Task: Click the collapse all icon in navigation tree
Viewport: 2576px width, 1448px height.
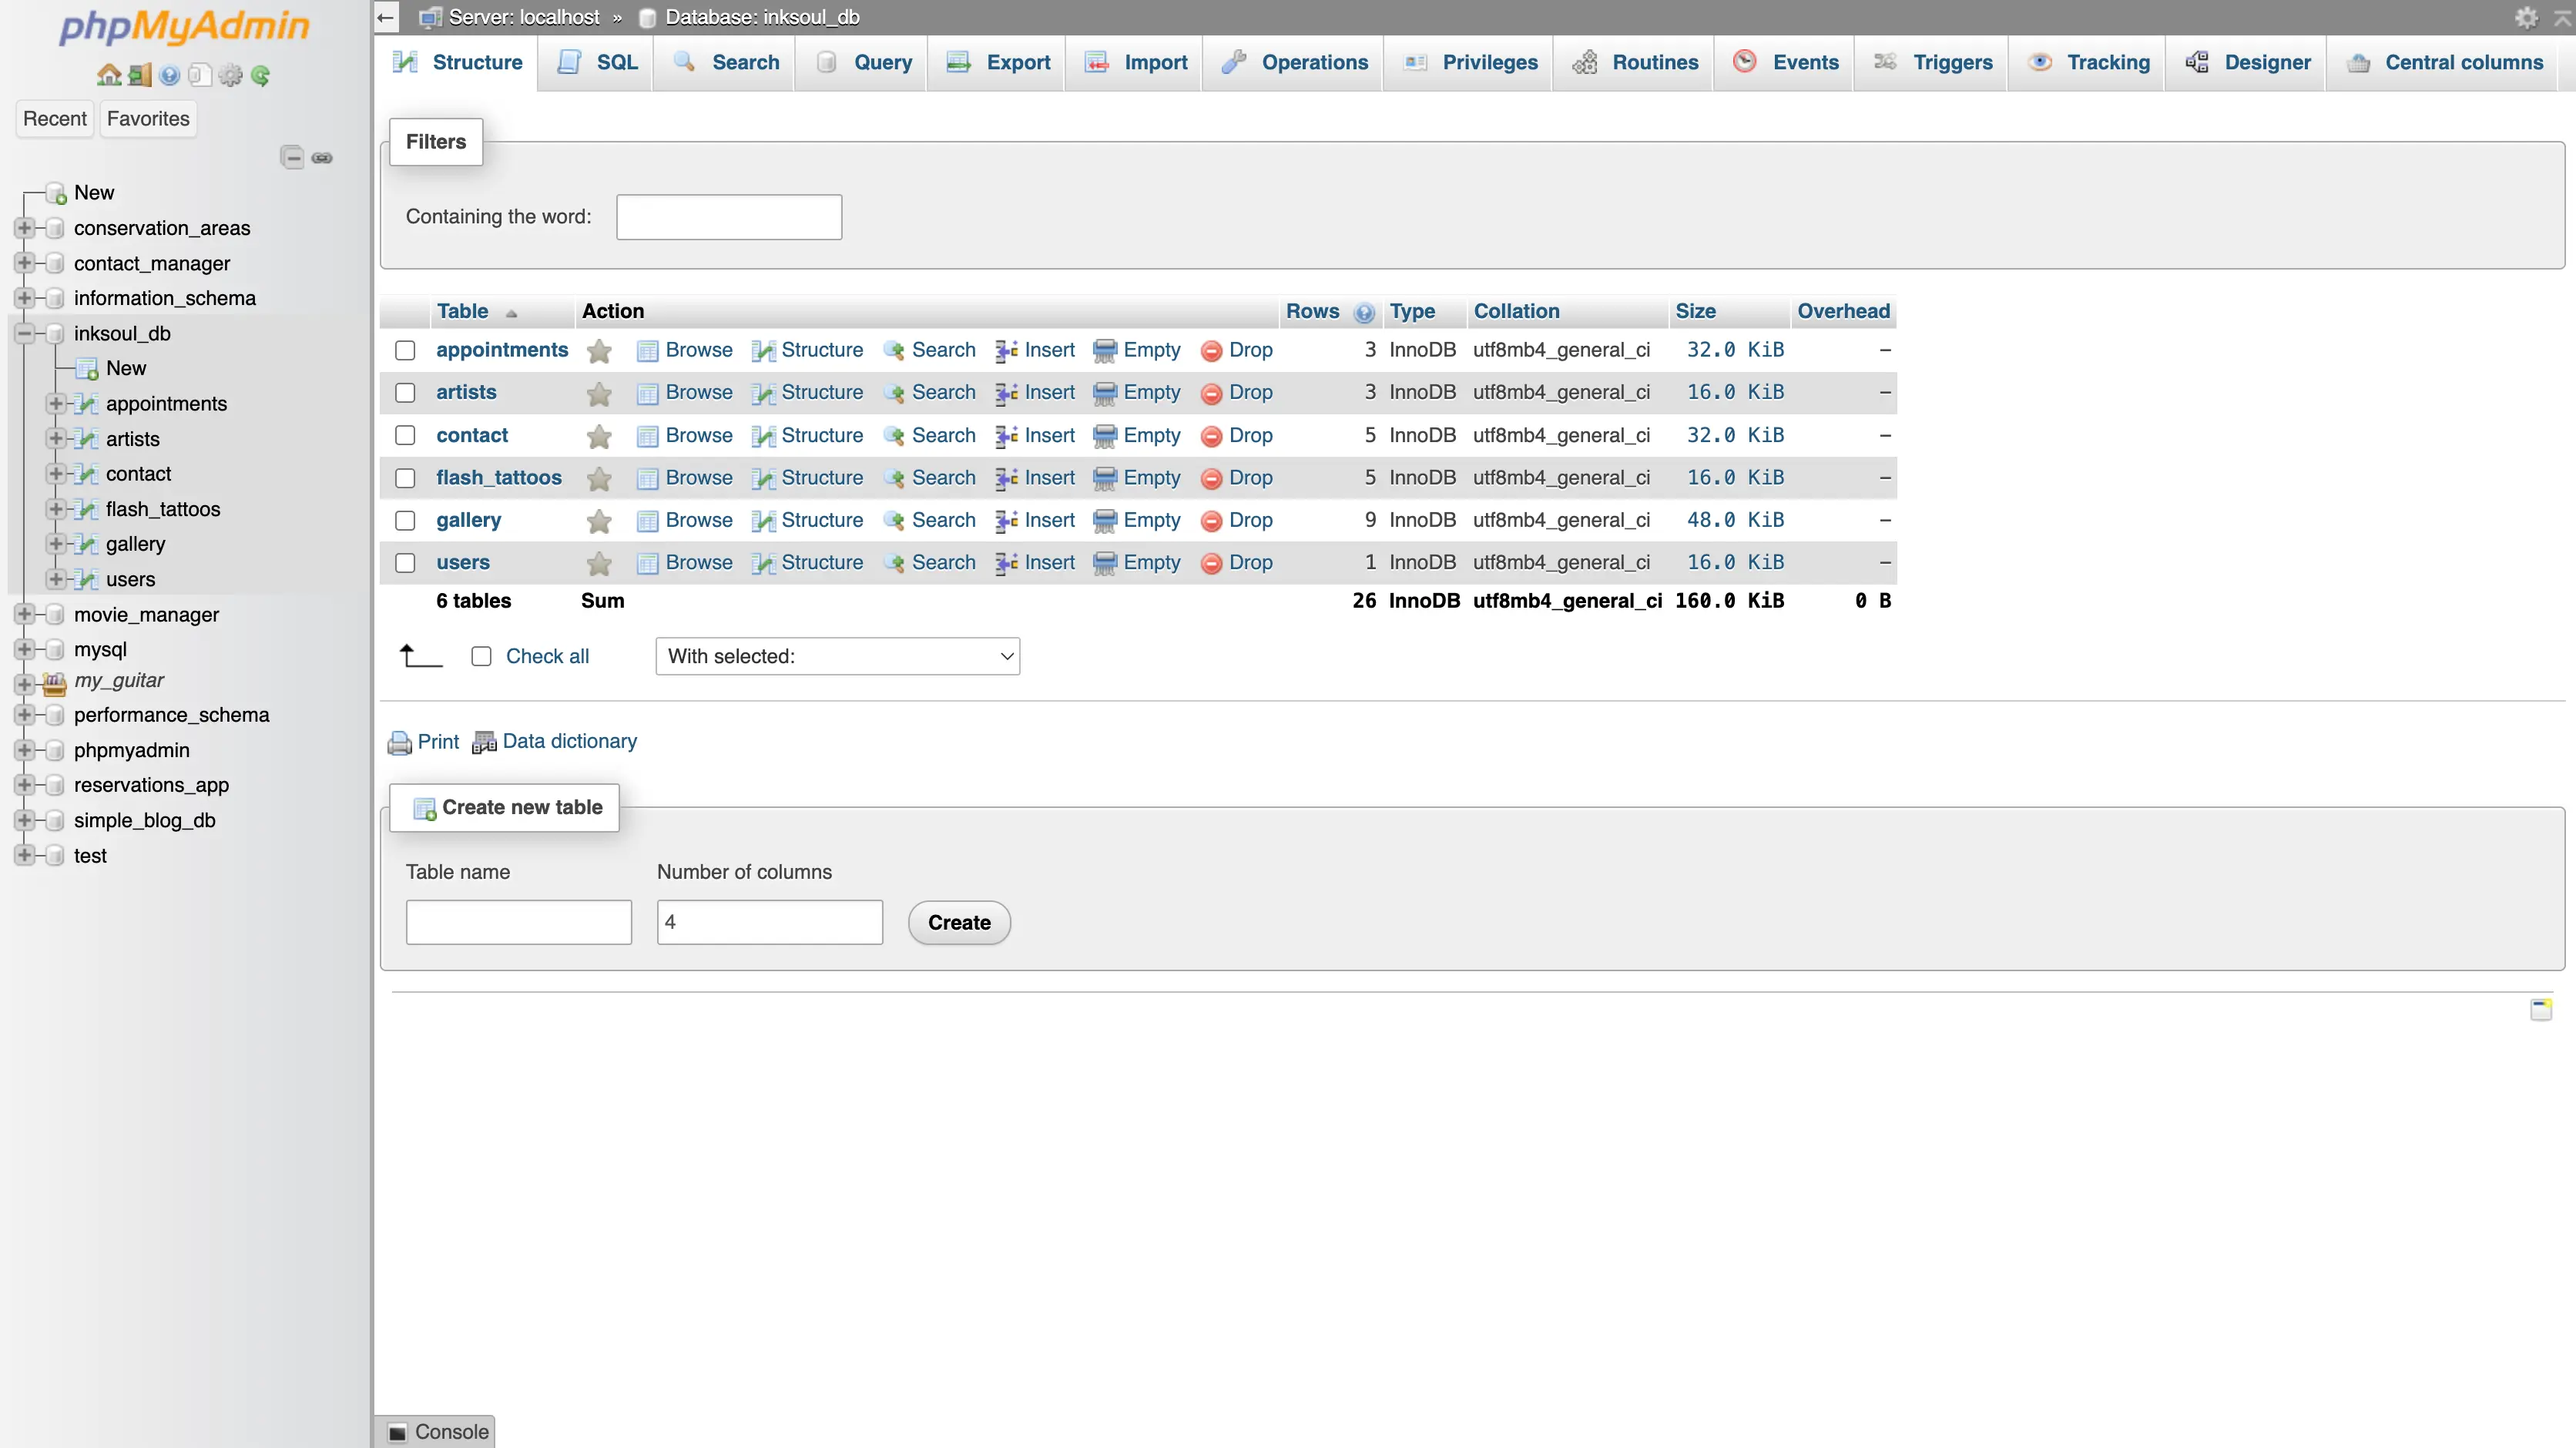Action: 292,157
